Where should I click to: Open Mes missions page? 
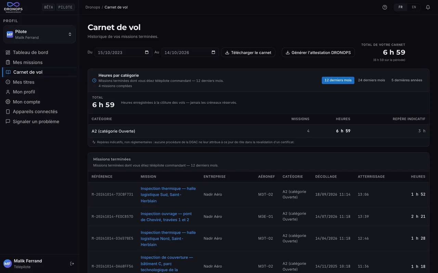click(x=39, y=62)
